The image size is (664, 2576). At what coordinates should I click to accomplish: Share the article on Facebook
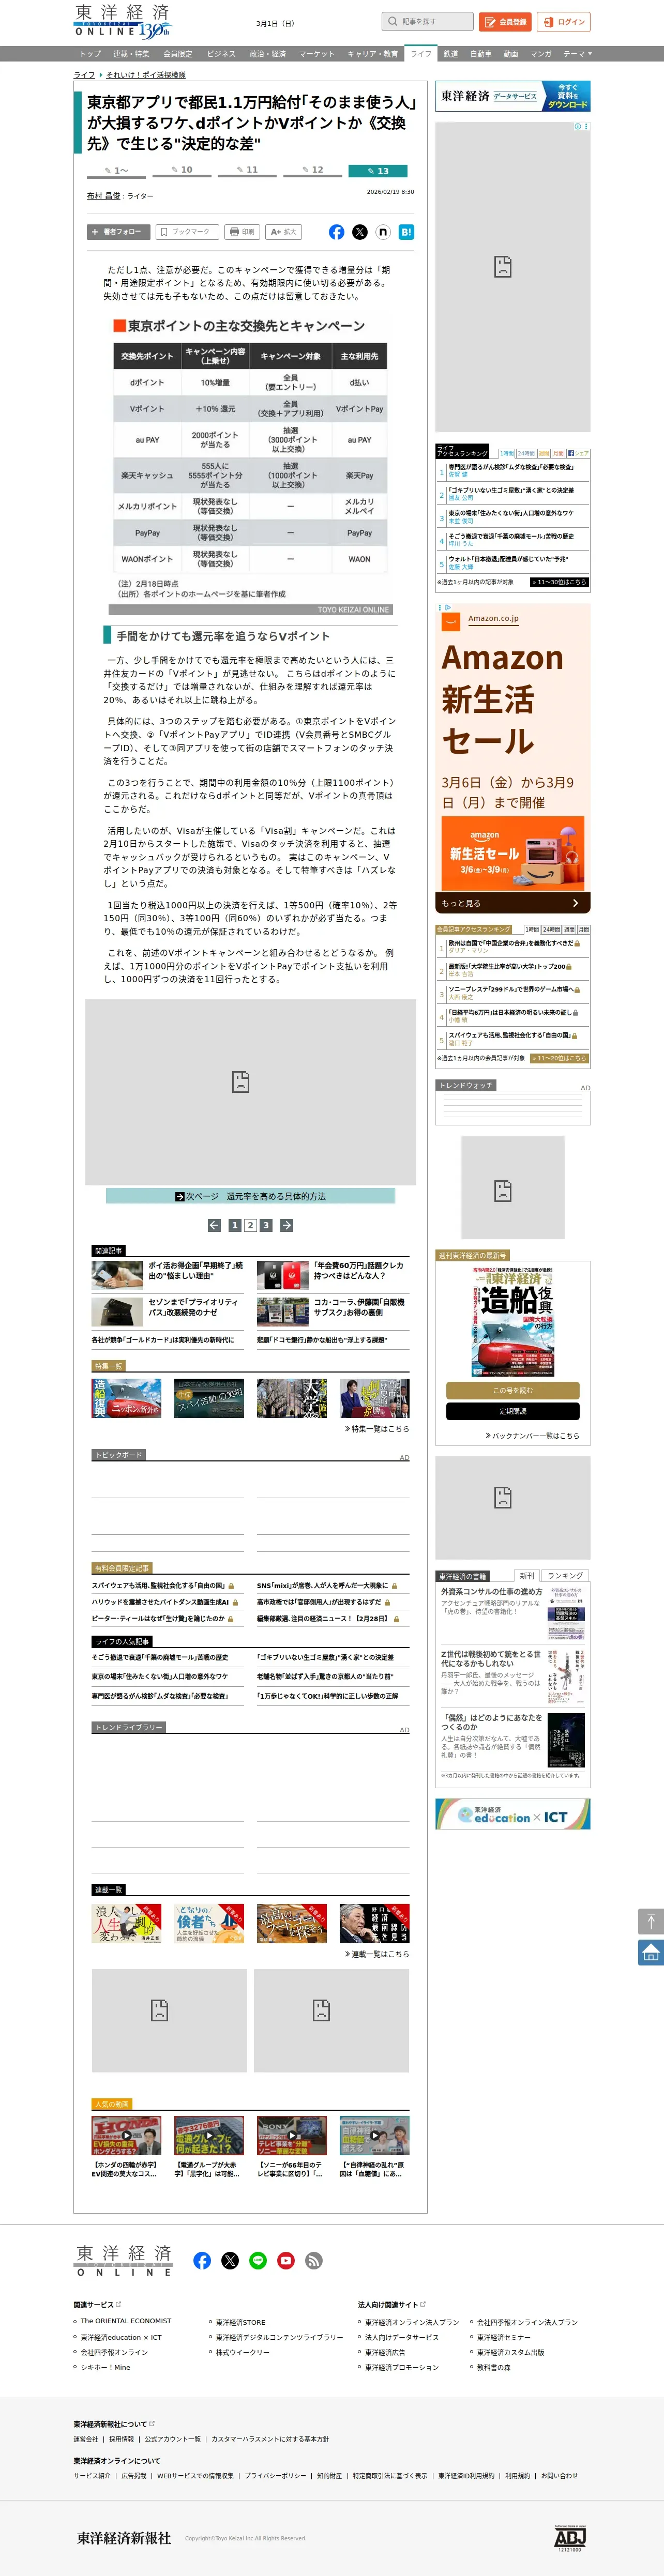tap(337, 232)
